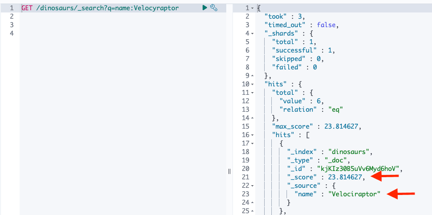Fold the first hit object at line 17
The image size is (432, 215).
[x=253, y=143]
